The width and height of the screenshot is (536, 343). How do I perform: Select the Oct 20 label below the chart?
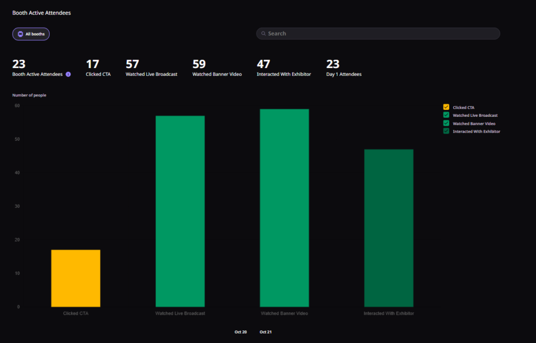(240, 331)
